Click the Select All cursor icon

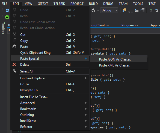(x=14, y=71)
